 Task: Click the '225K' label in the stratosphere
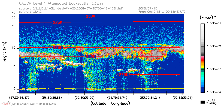tap(58, 22)
